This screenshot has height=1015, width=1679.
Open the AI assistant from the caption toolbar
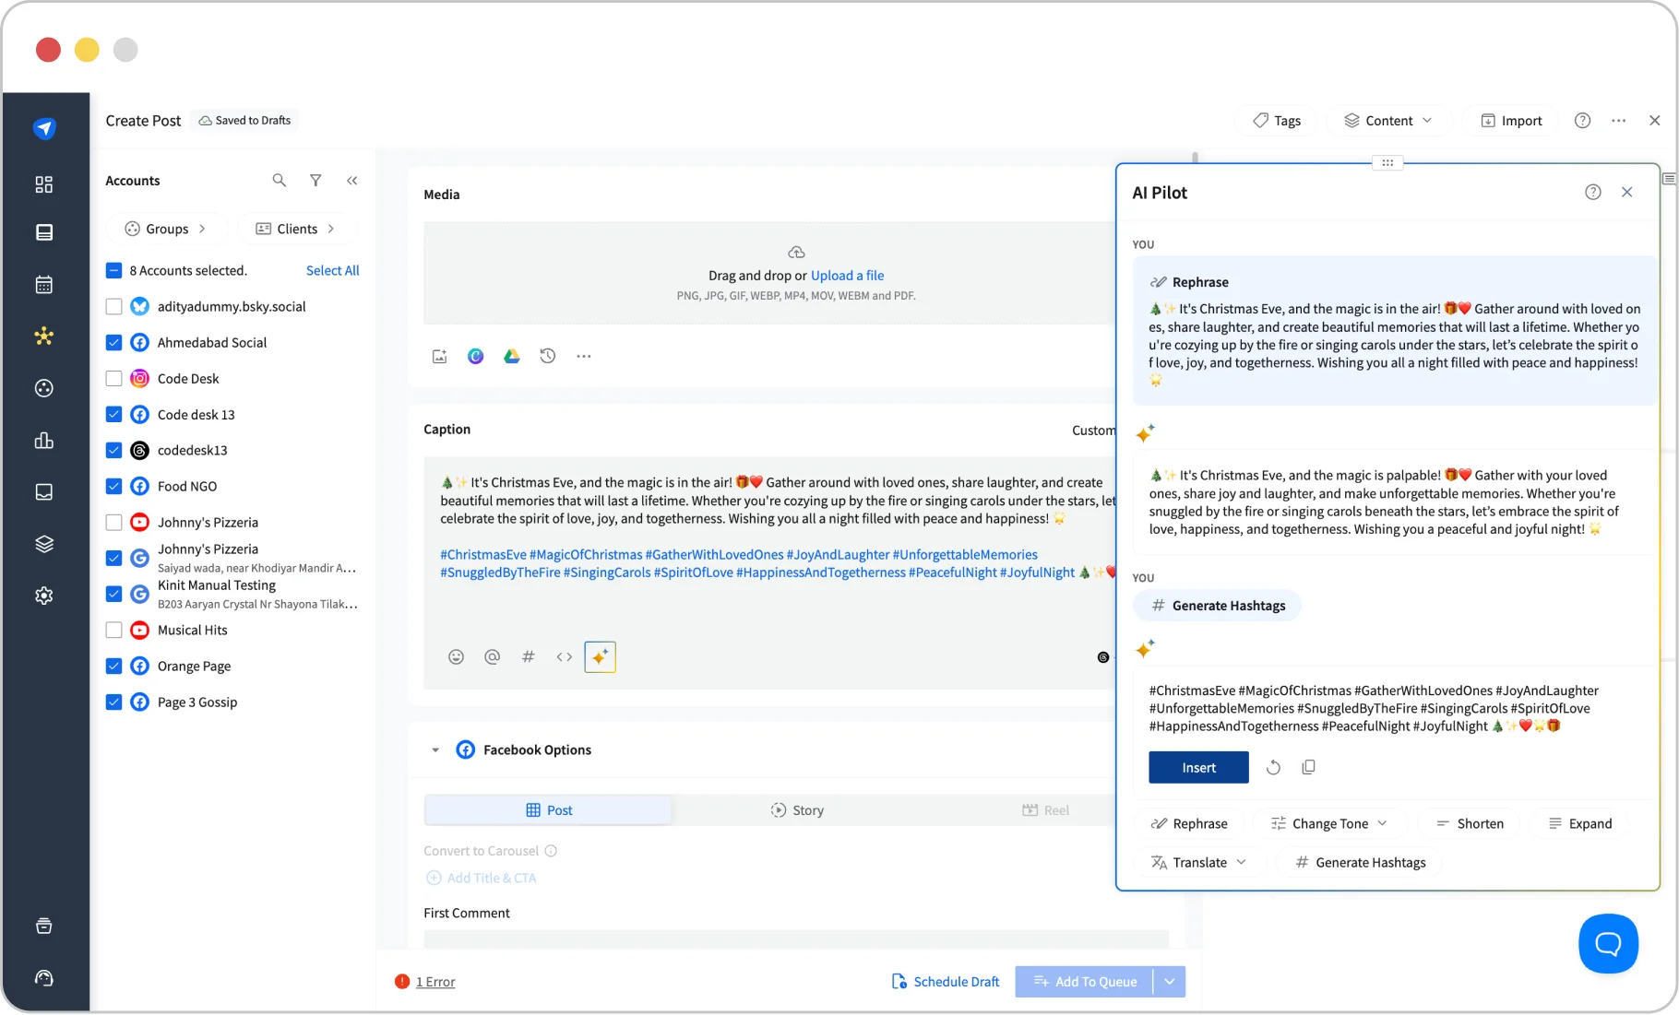coord(600,656)
